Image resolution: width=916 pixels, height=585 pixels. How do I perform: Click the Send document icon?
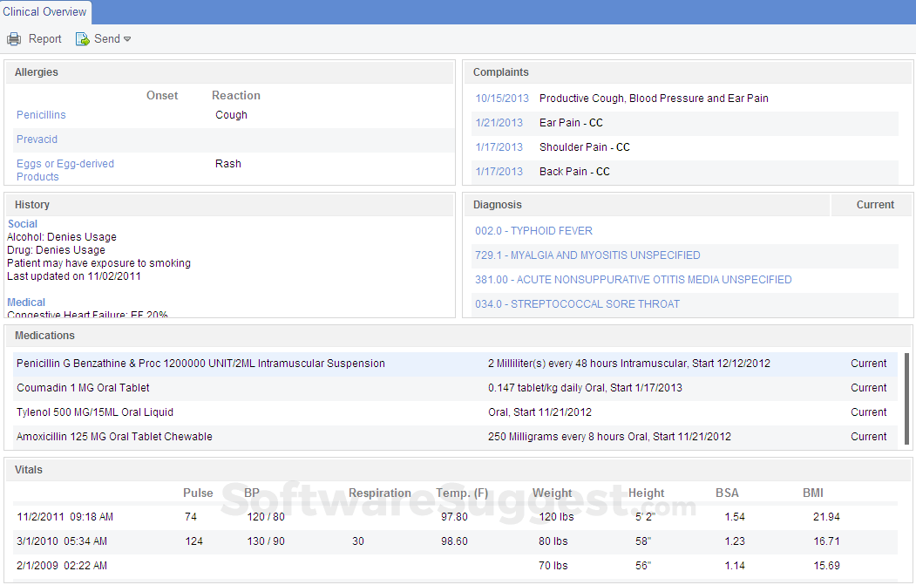[83, 39]
